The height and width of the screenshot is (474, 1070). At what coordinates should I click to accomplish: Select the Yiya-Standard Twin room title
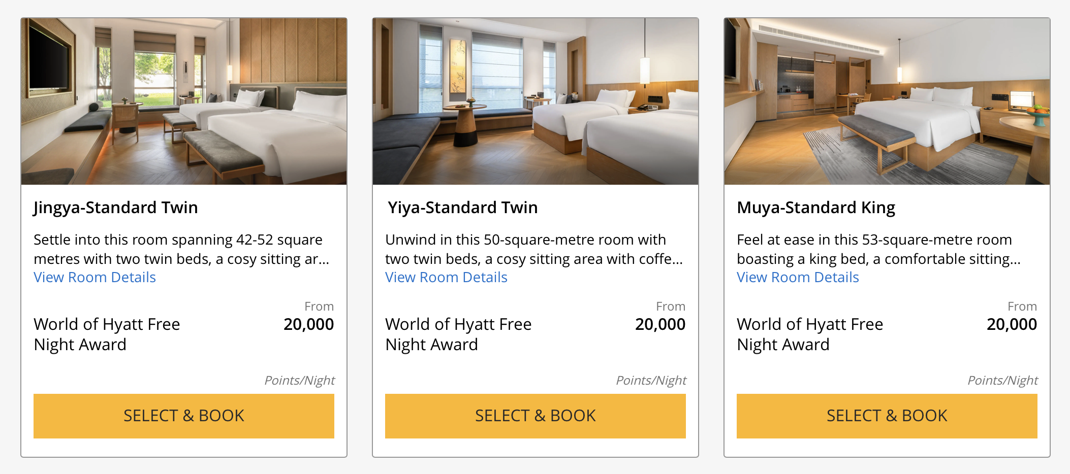(x=462, y=208)
